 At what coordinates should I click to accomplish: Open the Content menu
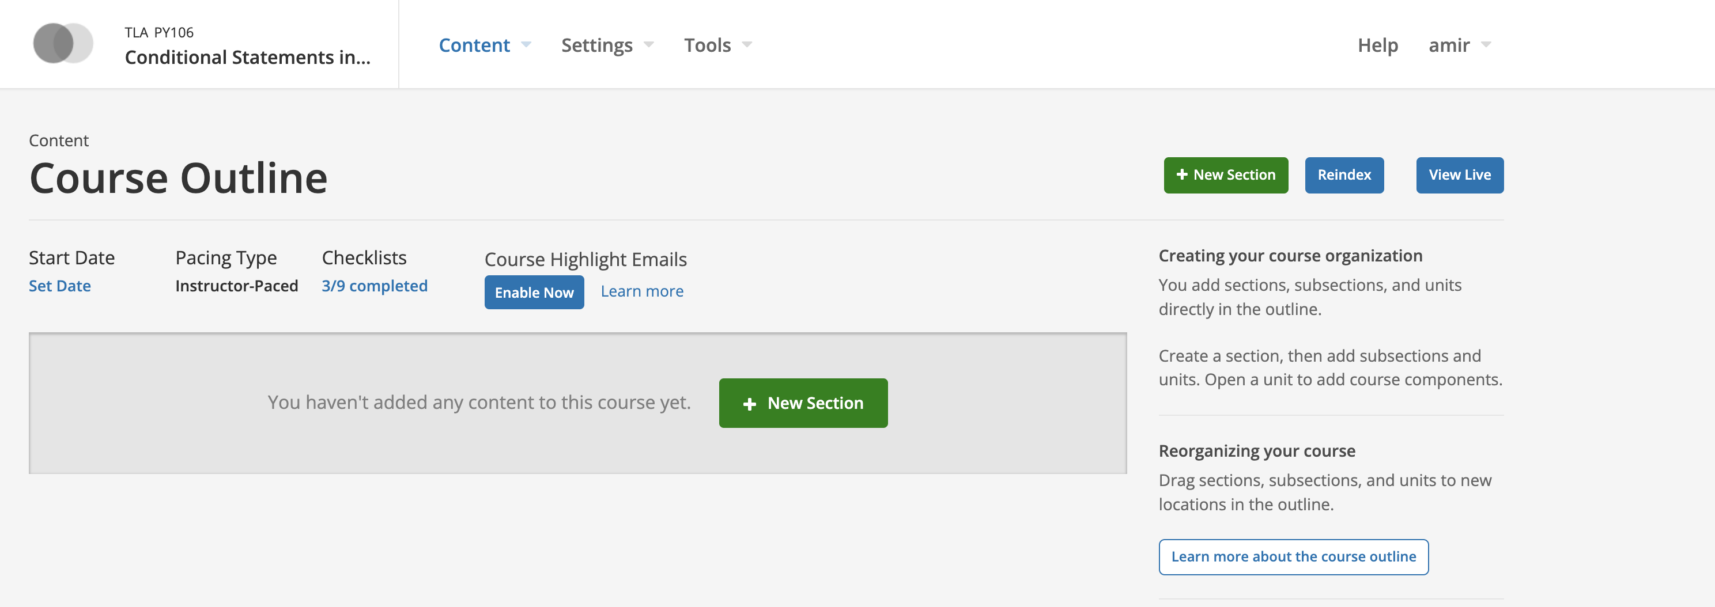[474, 45]
